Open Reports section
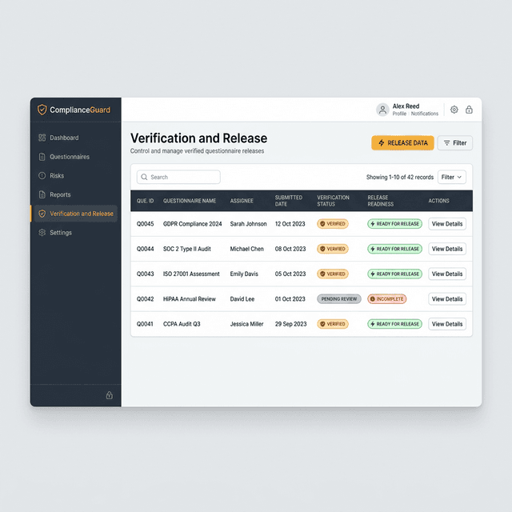The width and height of the screenshot is (512, 512). coord(75,194)
